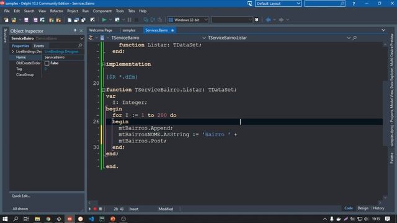This screenshot has width=397, height=223.
Task: Click the Quick Edit... link
Action: (x=20, y=196)
